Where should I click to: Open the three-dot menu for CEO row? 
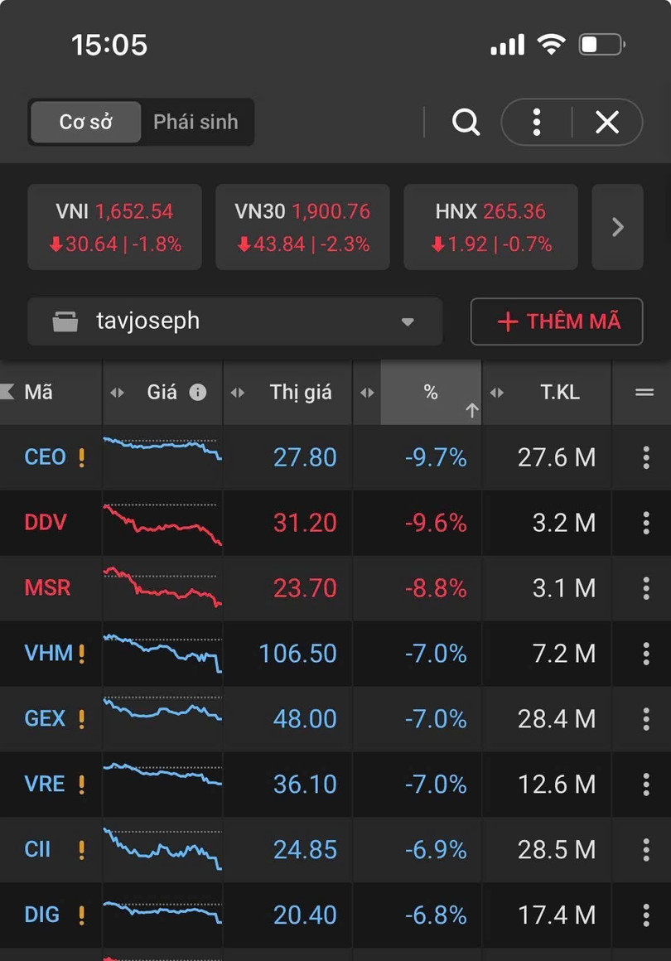coord(646,457)
